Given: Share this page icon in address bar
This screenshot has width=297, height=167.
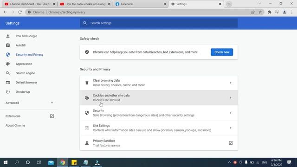Looking at the screenshot, I should pos(252,12).
